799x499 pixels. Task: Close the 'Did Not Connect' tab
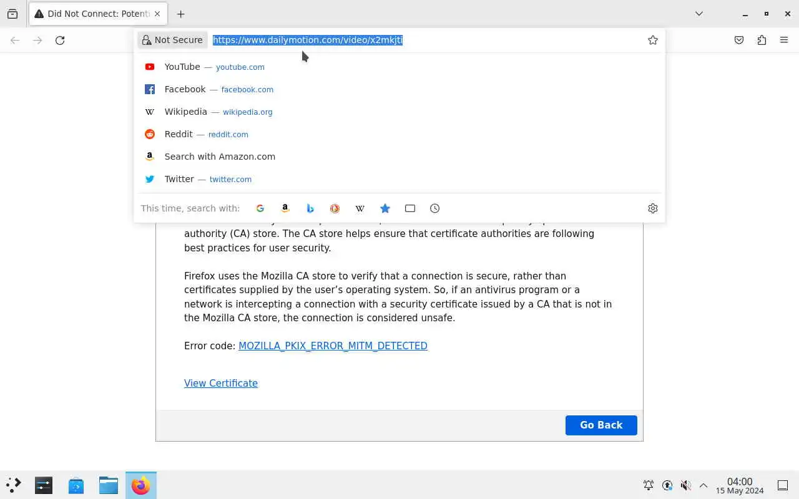click(x=157, y=14)
